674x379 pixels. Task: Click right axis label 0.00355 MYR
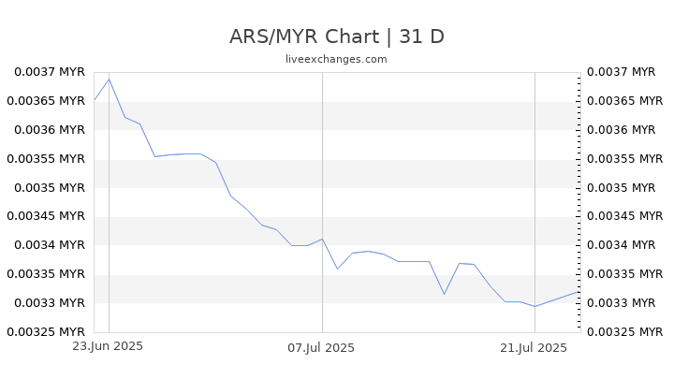click(x=625, y=159)
